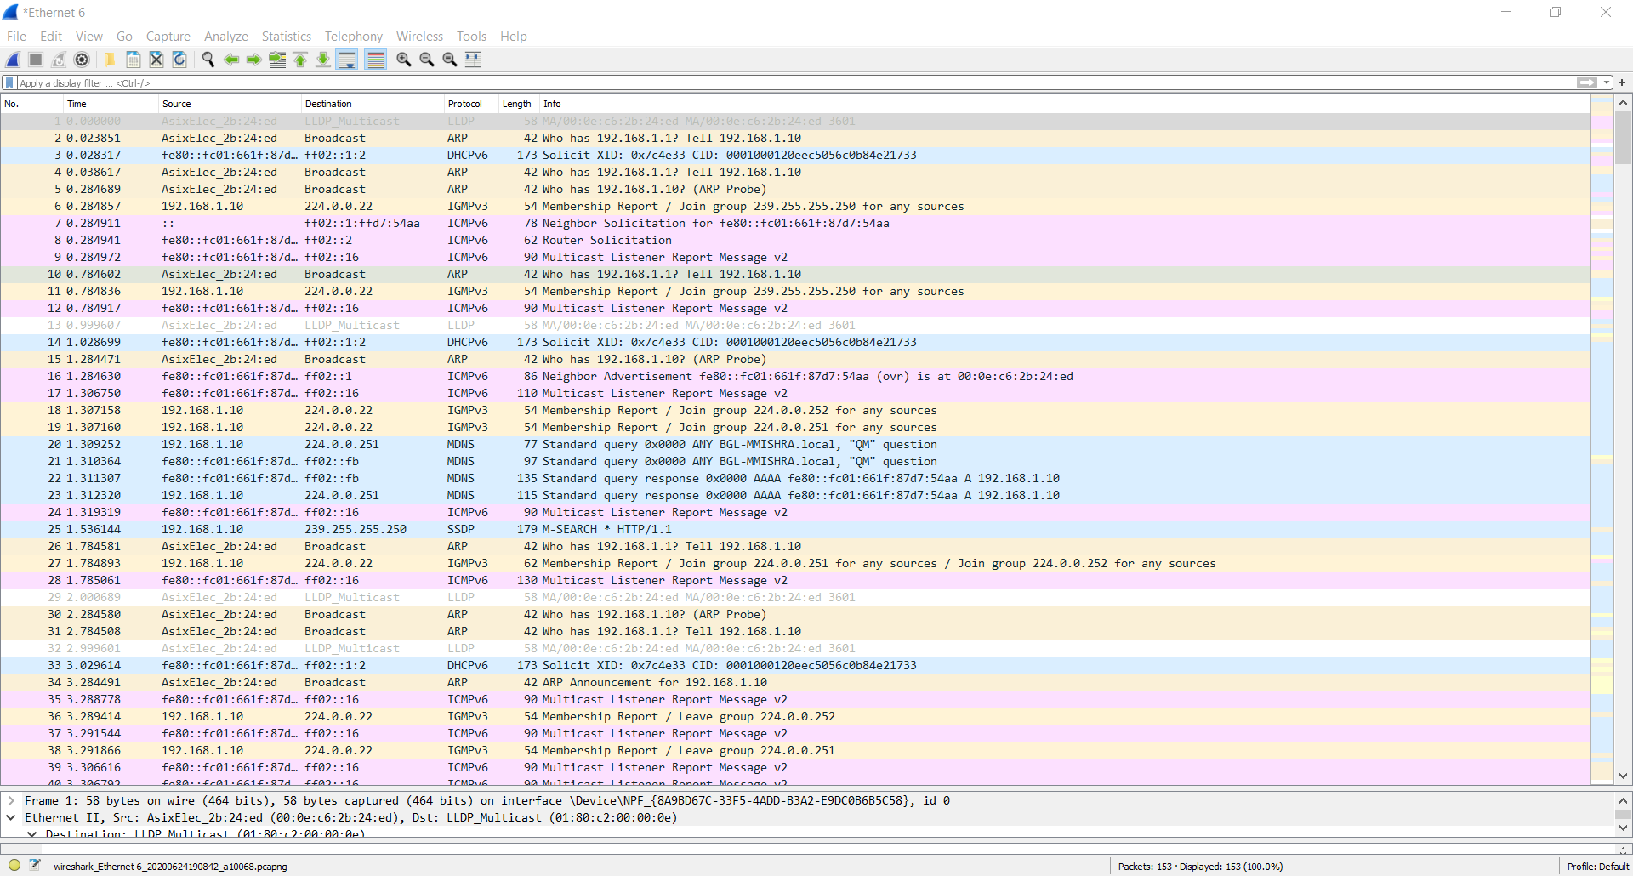Viewport: 1633px width, 876px height.
Task: Start capturing packets with shark fin icon
Action: (14, 60)
